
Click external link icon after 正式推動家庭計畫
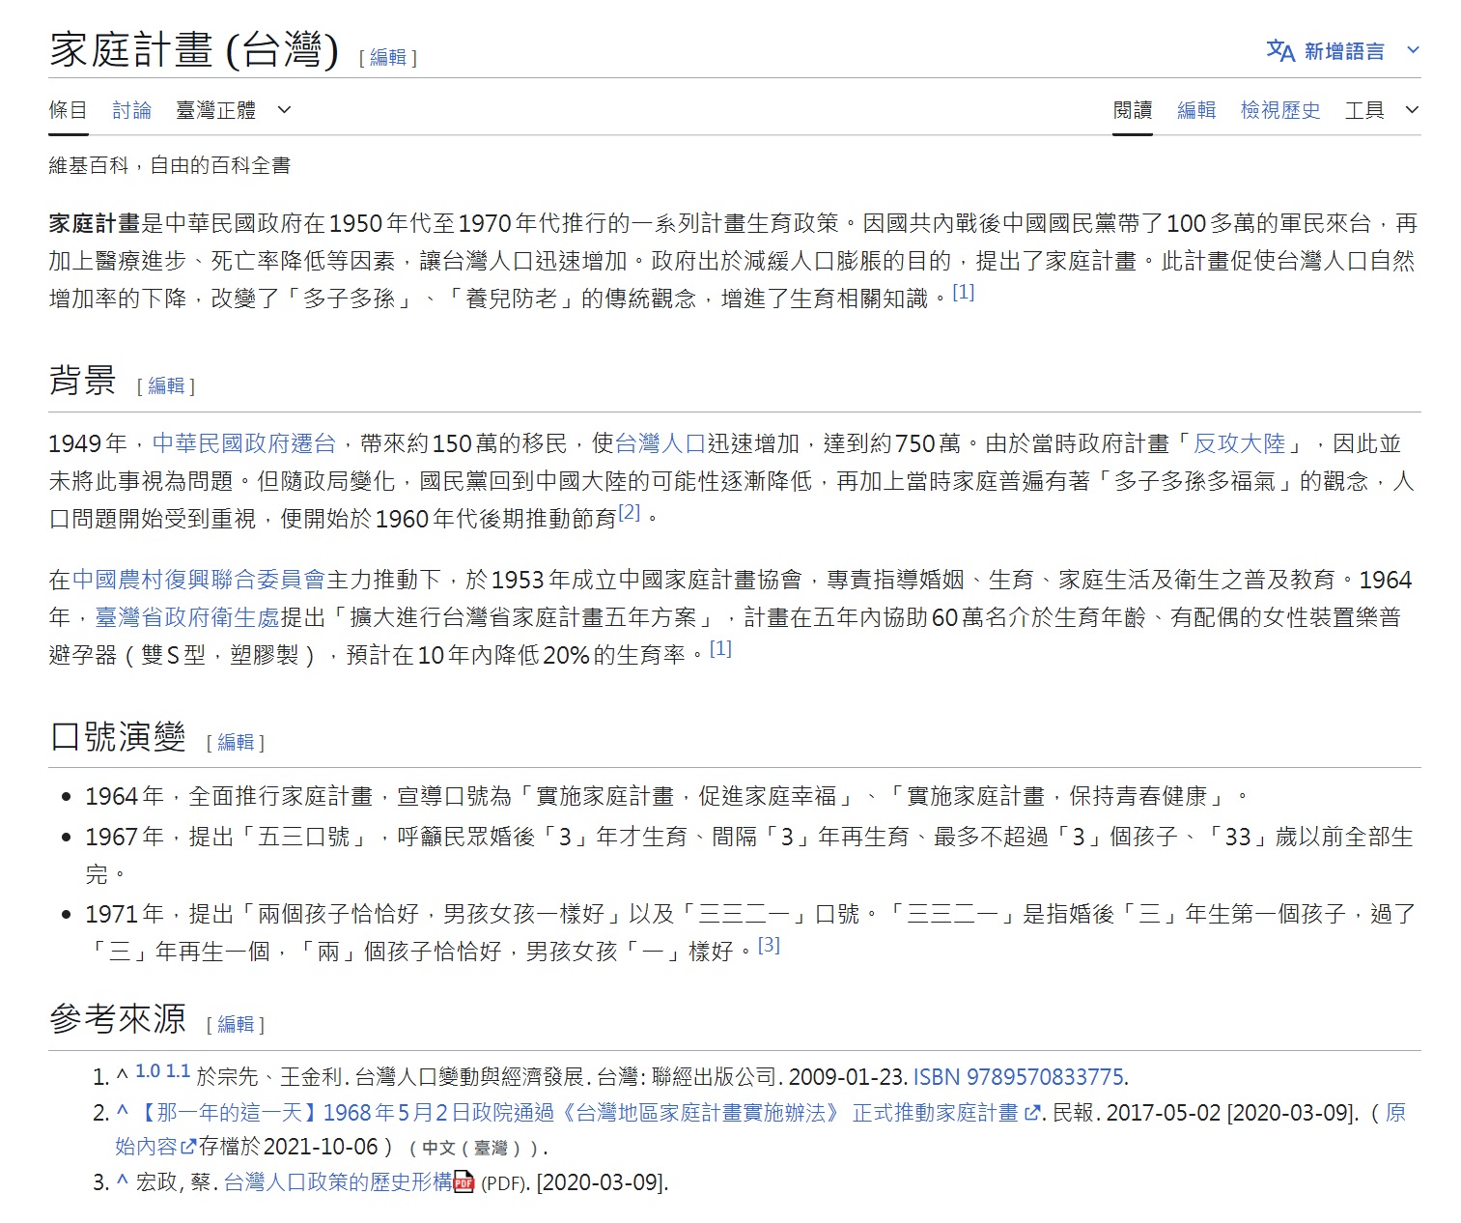(1031, 1113)
